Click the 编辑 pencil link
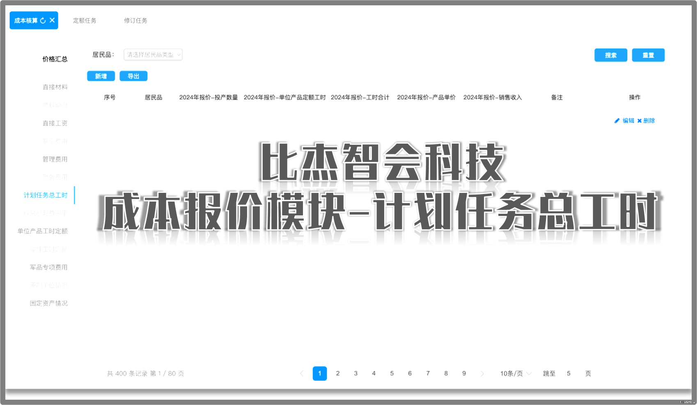The width and height of the screenshot is (697, 405). click(624, 121)
